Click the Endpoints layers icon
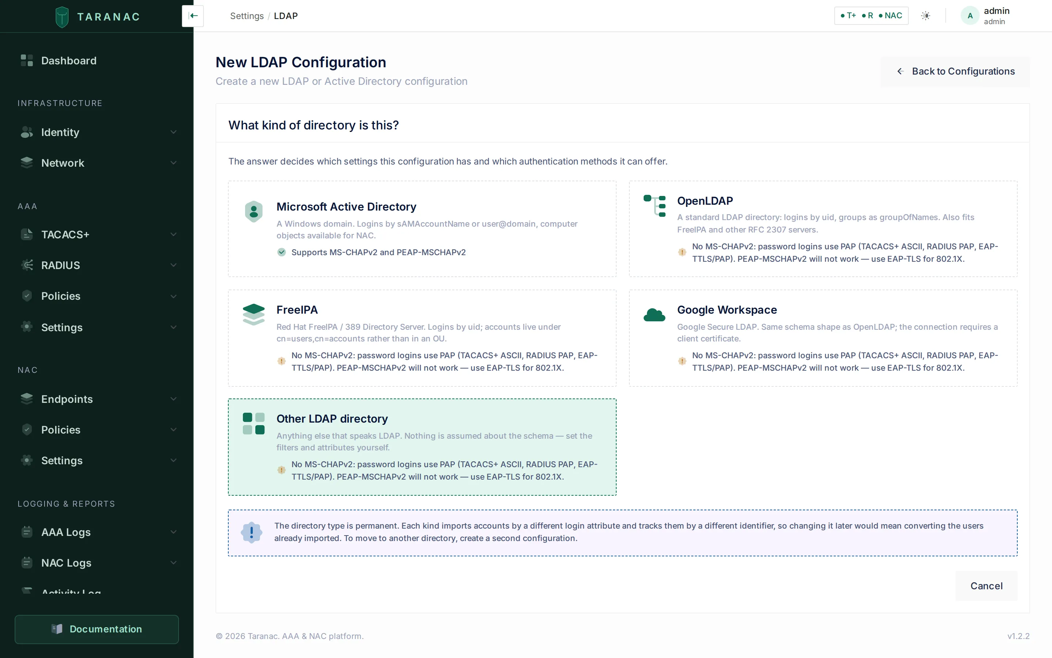 pyautogui.click(x=27, y=398)
